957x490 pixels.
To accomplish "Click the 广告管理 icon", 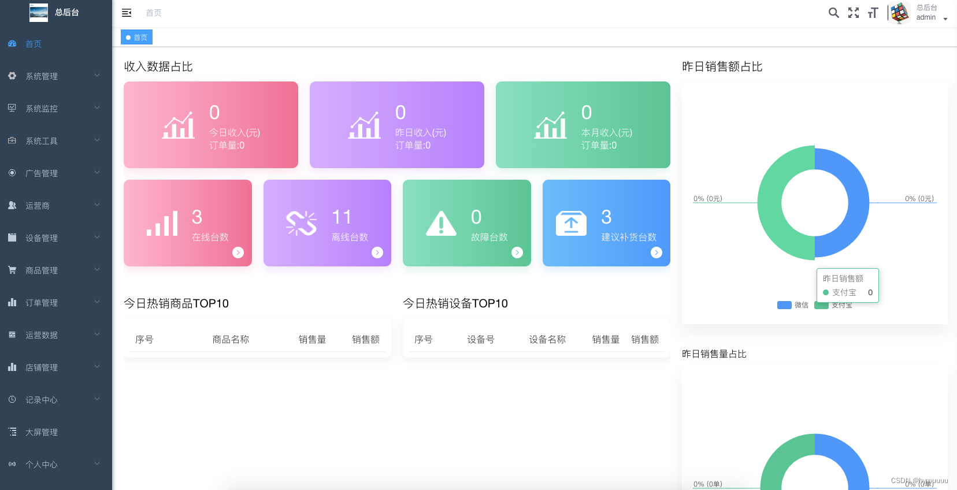I will tap(12, 173).
